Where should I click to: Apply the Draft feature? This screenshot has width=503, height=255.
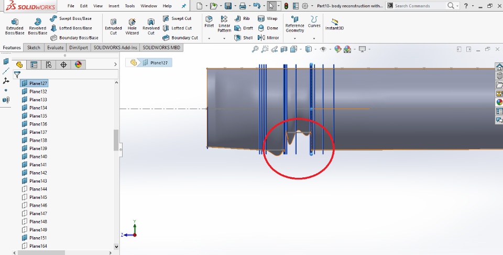tap(244, 28)
